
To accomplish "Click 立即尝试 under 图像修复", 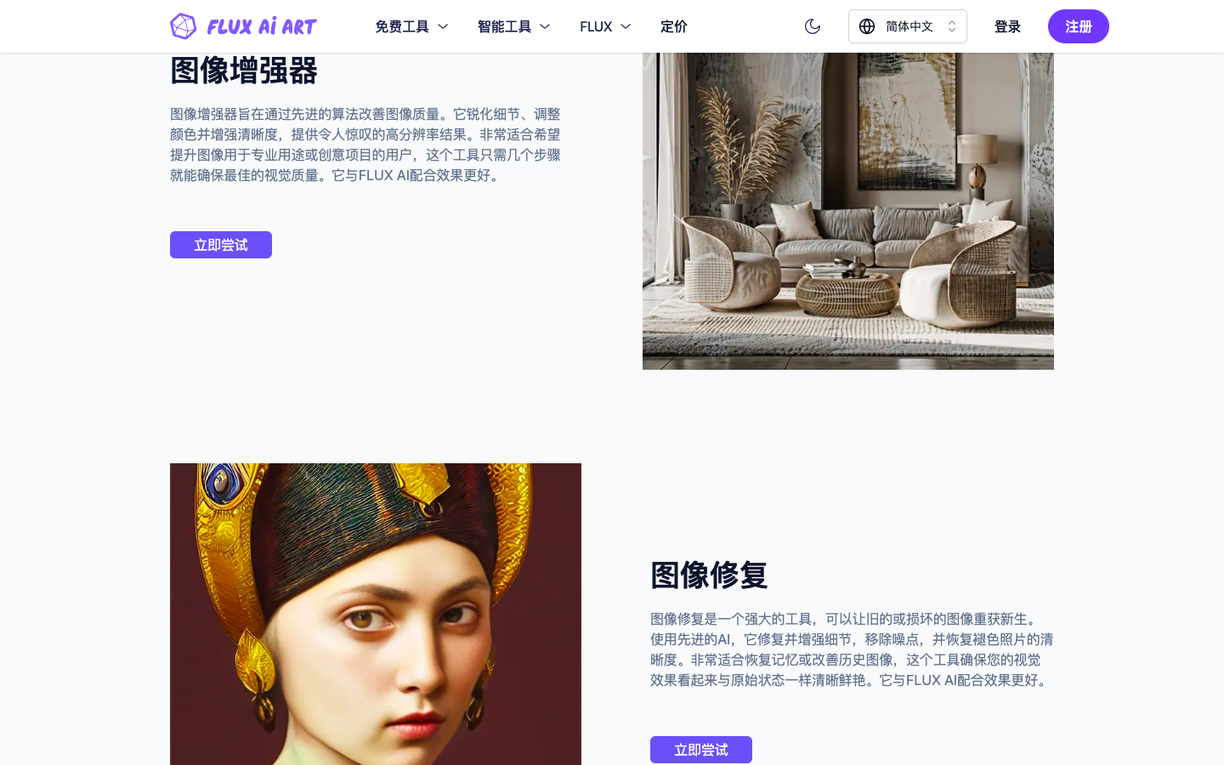I will (x=701, y=750).
